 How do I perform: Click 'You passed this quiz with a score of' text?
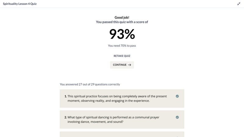pyautogui.click(x=122, y=22)
